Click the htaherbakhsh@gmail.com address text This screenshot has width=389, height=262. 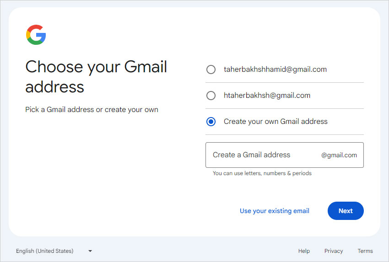pos(267,96)
